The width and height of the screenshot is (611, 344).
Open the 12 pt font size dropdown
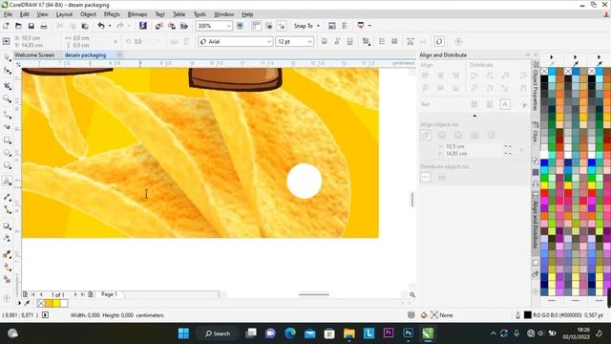click(309, 41)
